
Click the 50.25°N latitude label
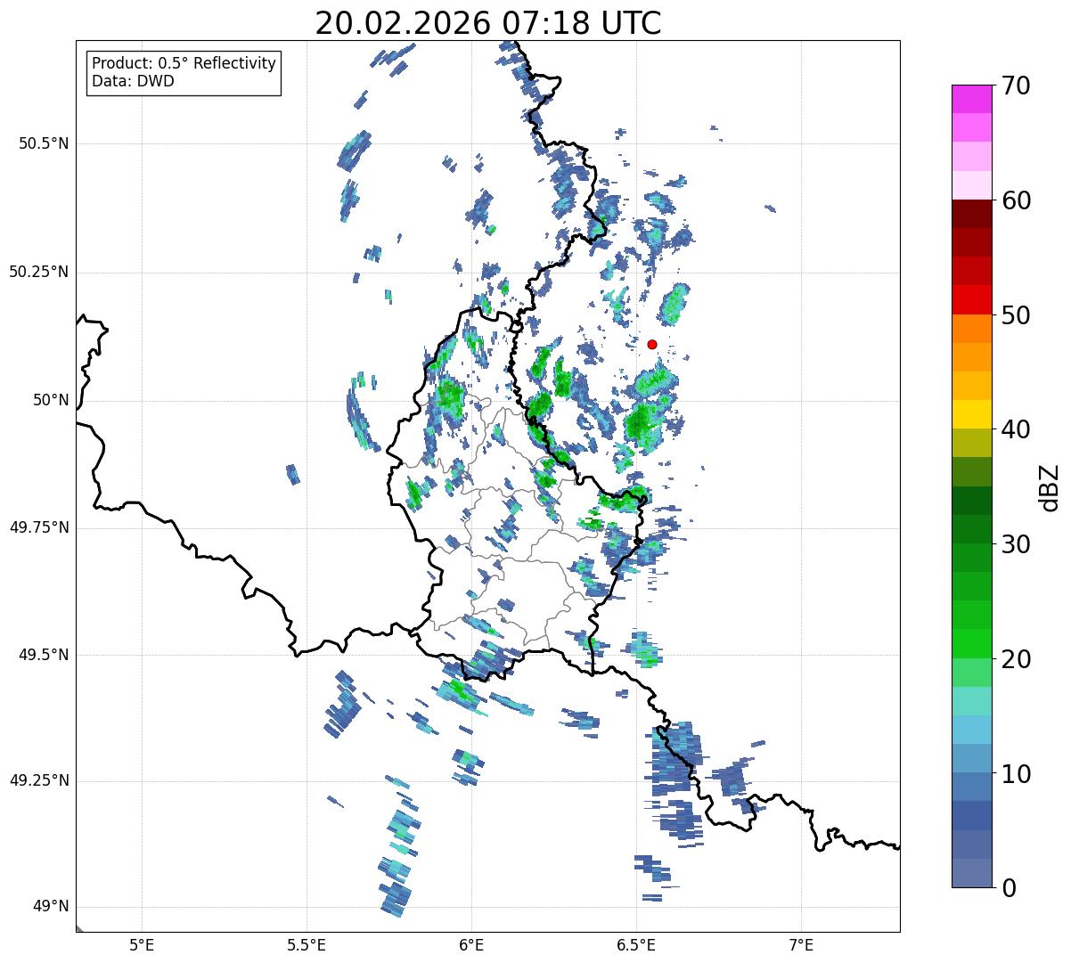click(38, 272)
